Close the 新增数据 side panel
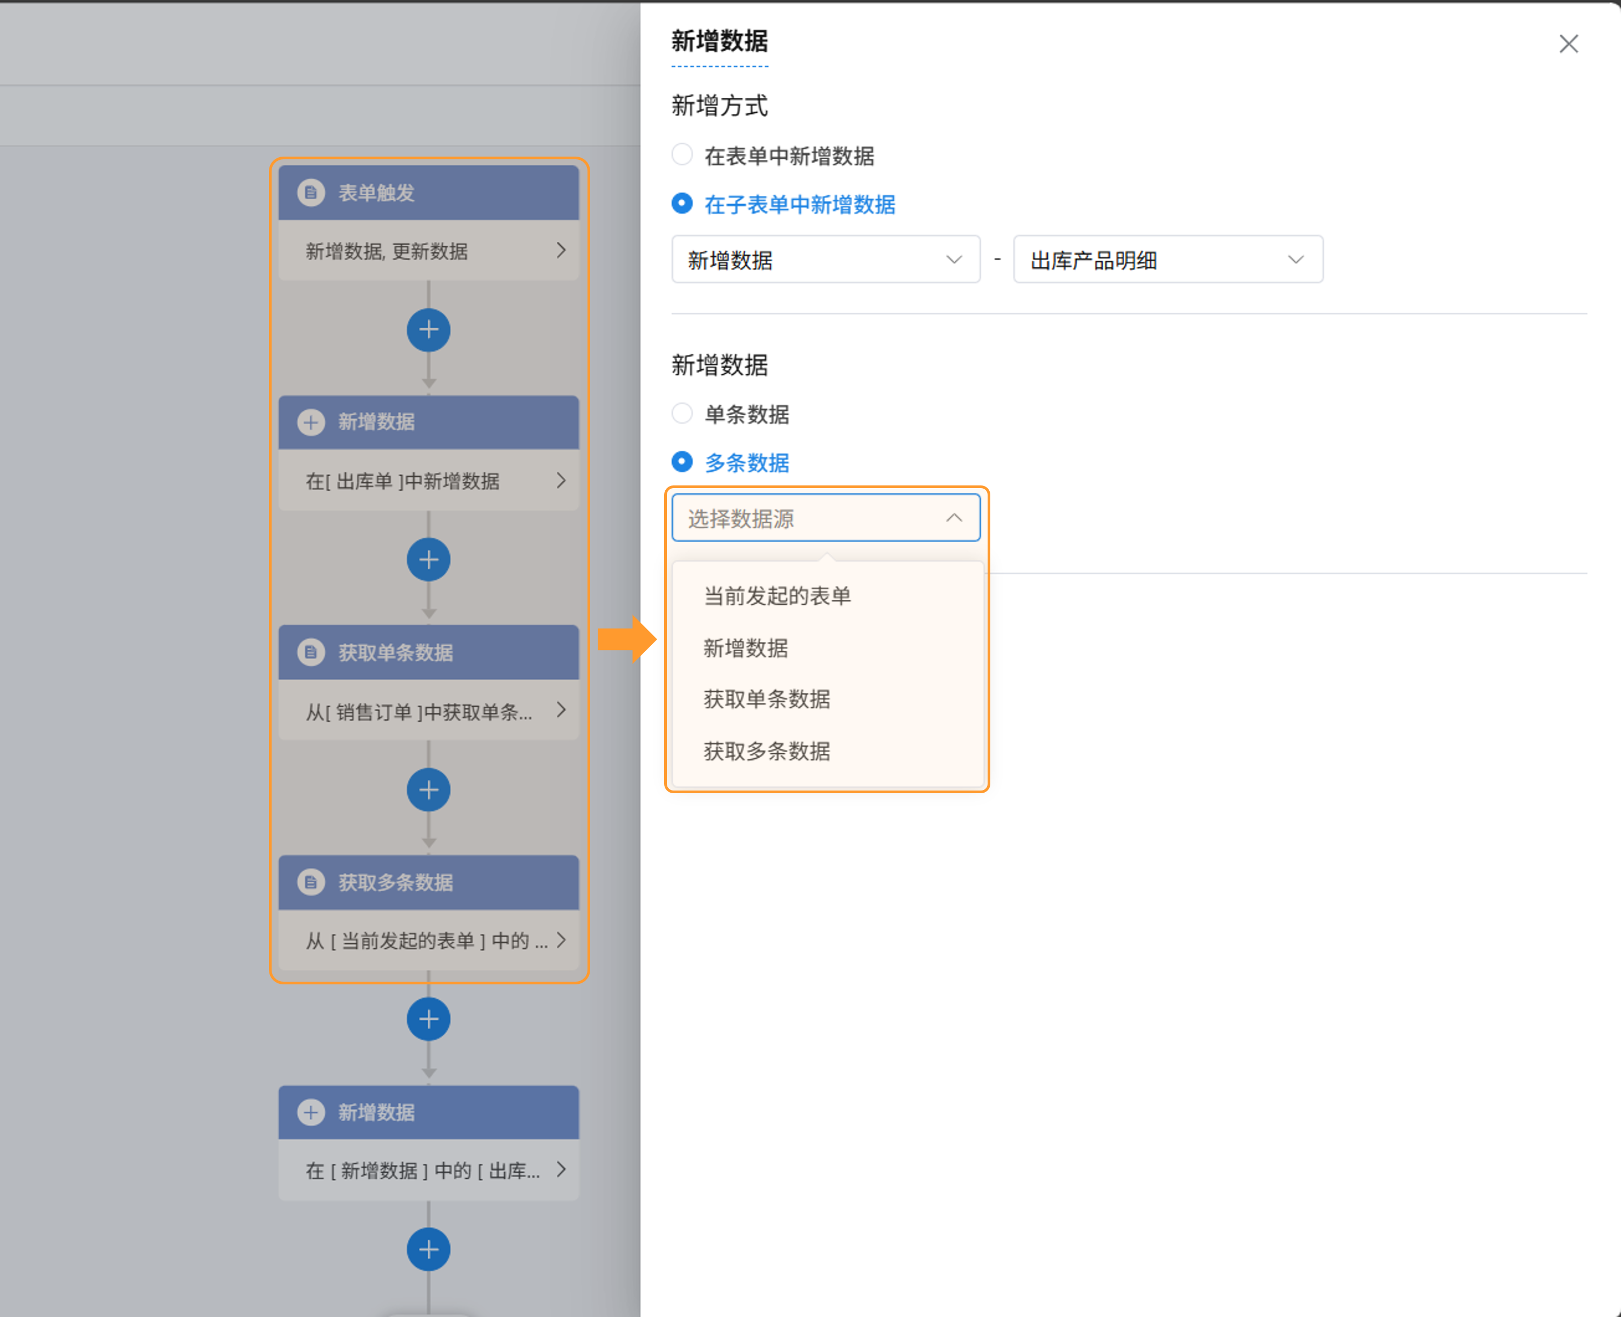Screen dimensions: 1621x1317 coord(1569,44)
